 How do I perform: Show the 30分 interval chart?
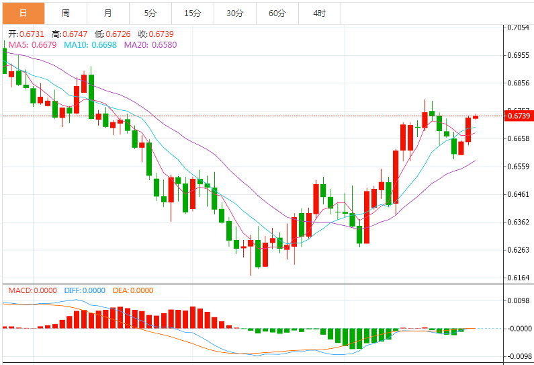(234, 13)
